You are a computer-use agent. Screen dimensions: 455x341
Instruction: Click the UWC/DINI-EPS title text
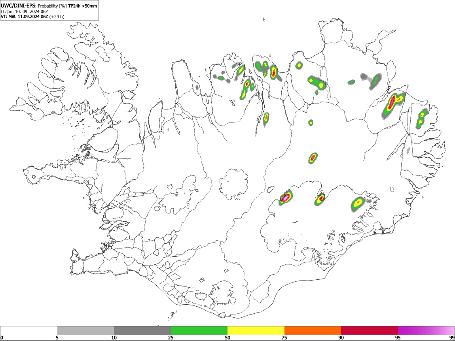point(18,6)
